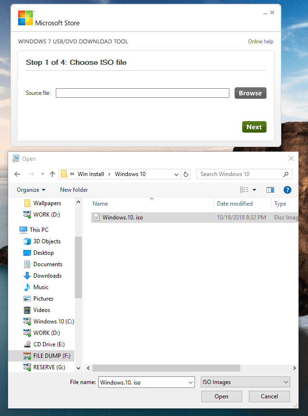Open the Organize menu
Image resolution: width=308 pixels, height=416 pixels.
click(x=31, y=190)
